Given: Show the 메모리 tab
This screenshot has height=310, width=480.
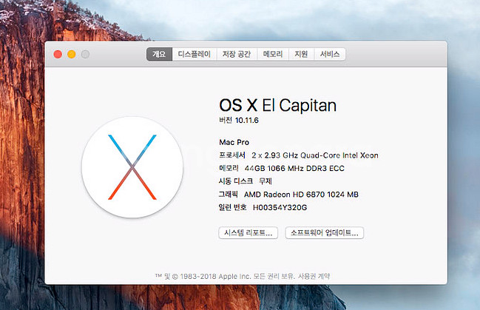Looking at the screenshot, I should tap(273, 54).
